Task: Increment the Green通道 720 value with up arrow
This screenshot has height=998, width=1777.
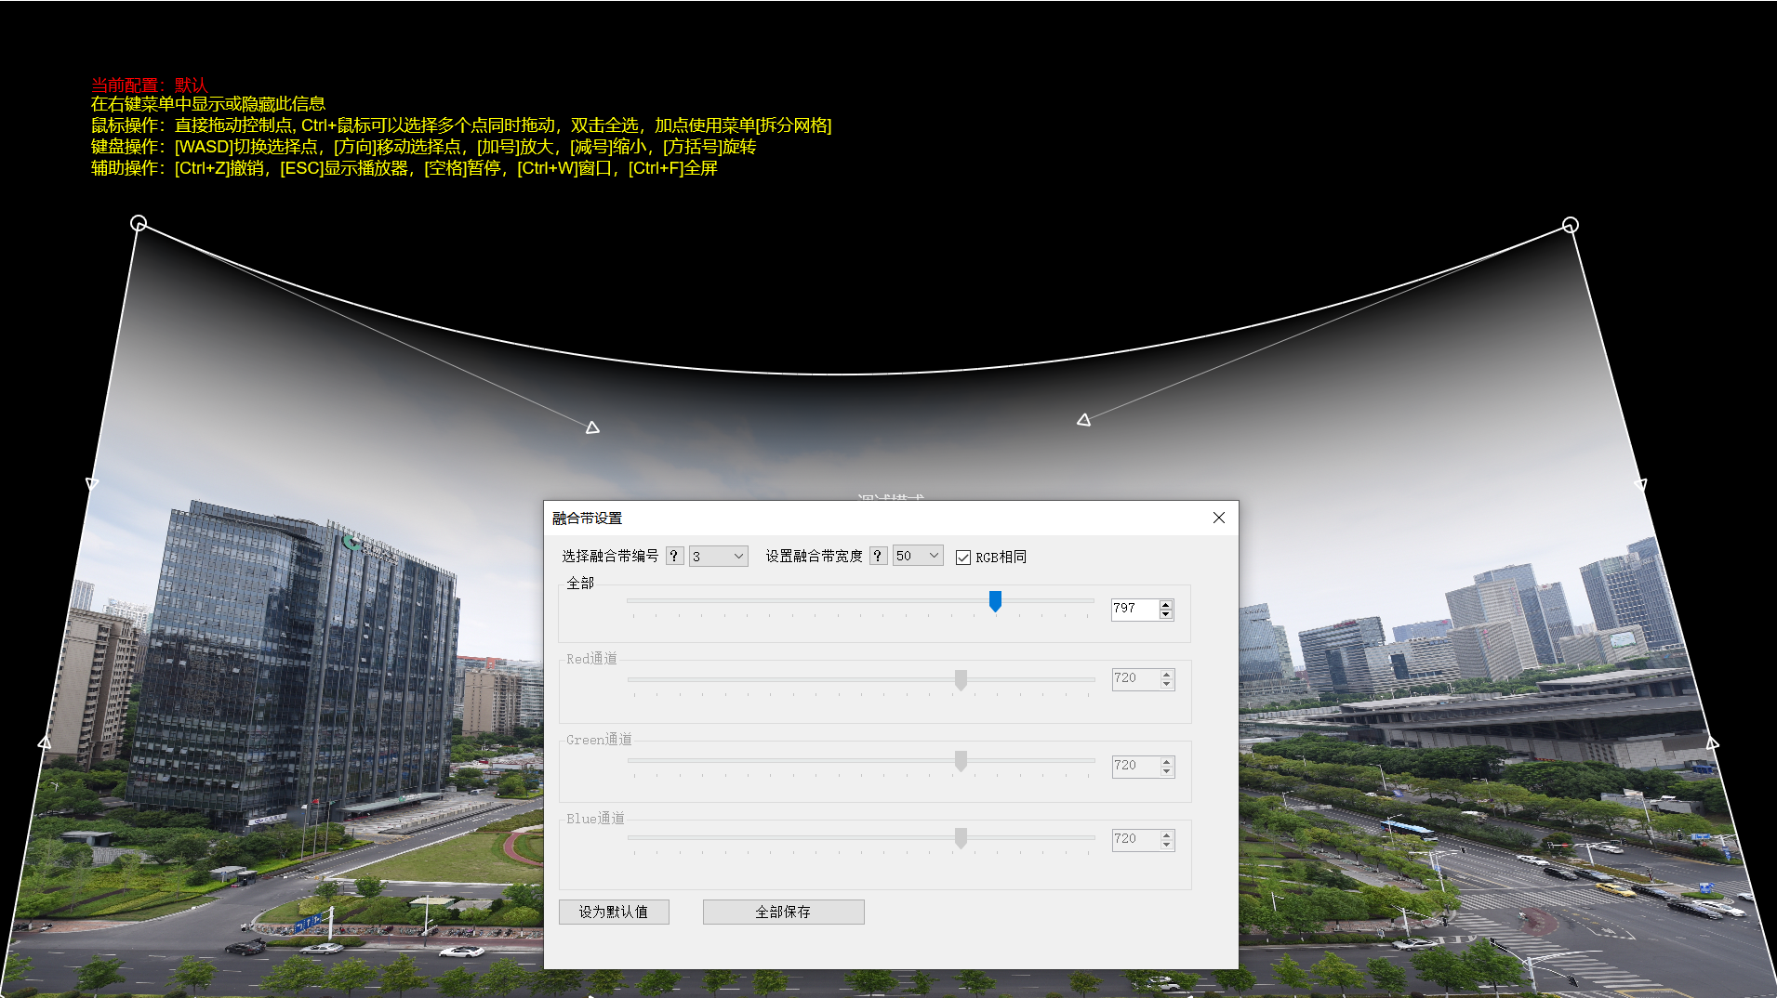Action: click(1165, 761)
